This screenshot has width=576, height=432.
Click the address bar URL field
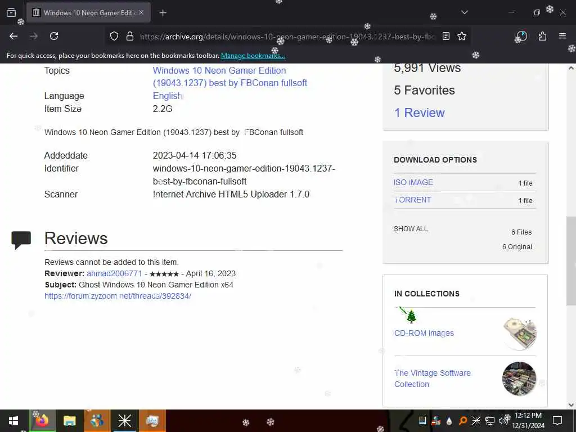coord(288,37)
